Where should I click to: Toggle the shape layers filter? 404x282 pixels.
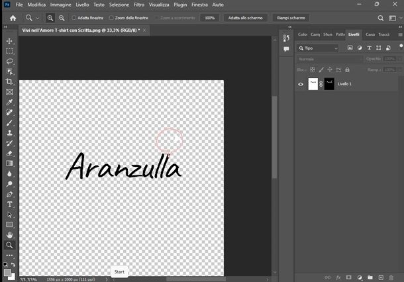coord(378,48)
